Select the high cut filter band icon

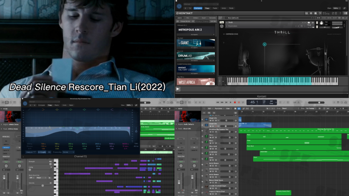(125, 110)
